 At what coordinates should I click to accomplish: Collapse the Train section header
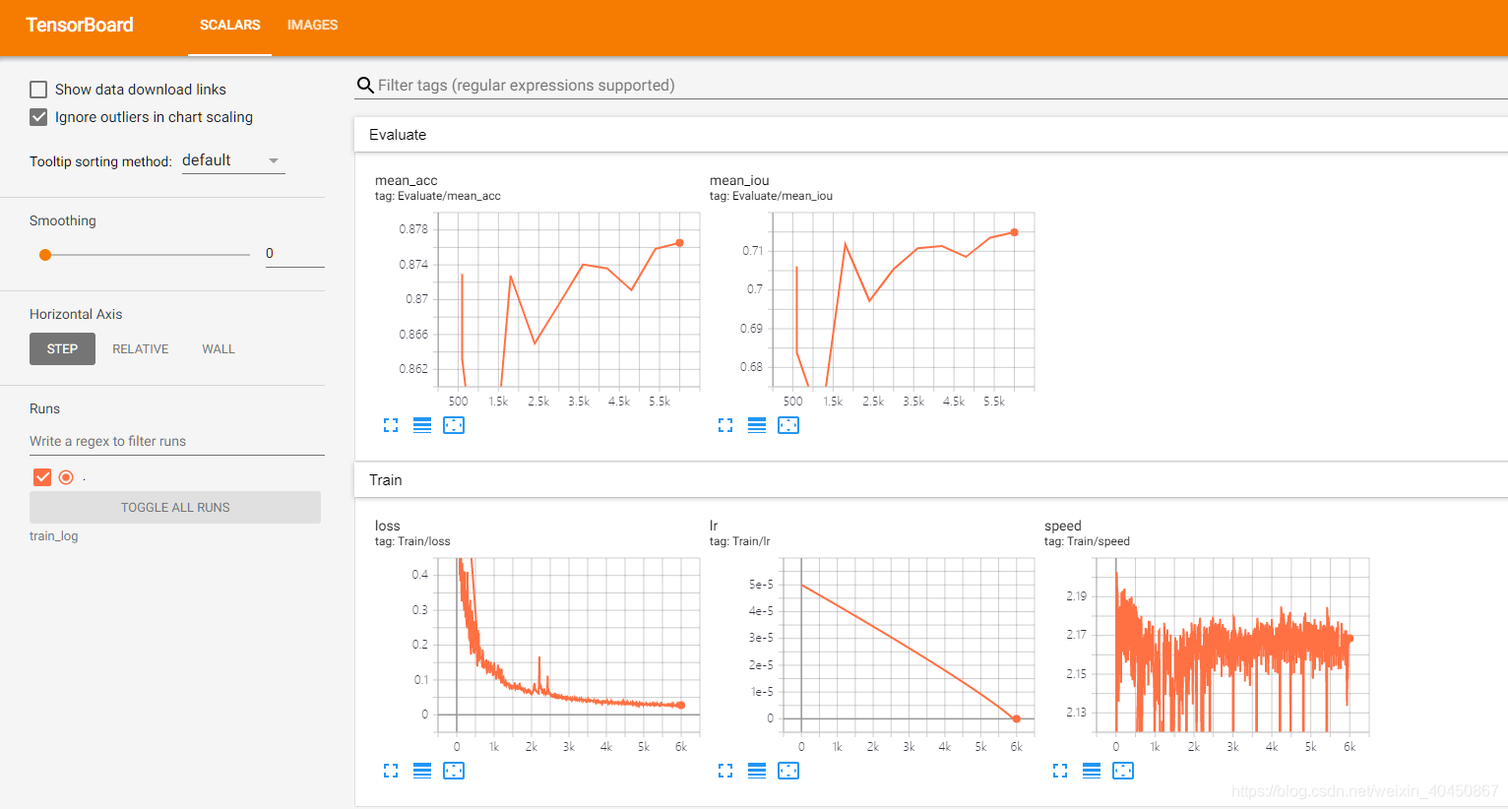[930, 480]
